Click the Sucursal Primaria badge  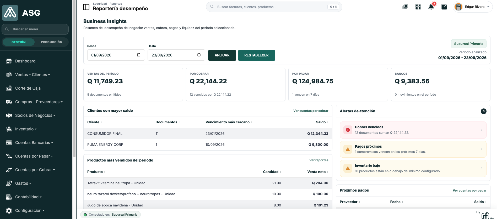click(x=469, y=44)
